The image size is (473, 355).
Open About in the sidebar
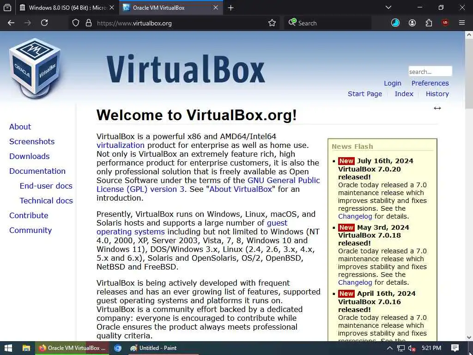coord(20,127)
